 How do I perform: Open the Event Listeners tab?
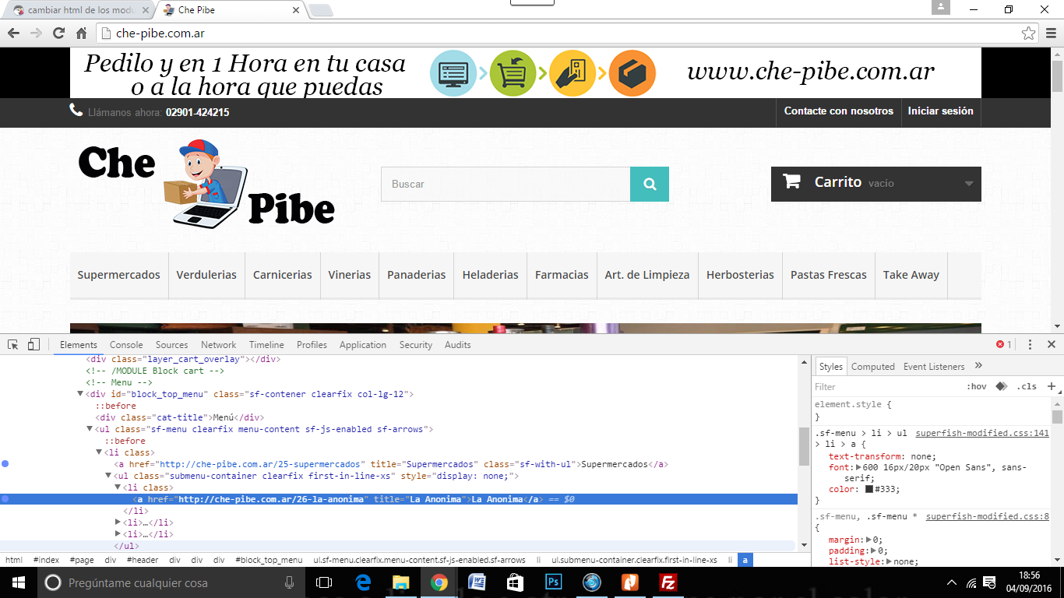click(934, 367)
